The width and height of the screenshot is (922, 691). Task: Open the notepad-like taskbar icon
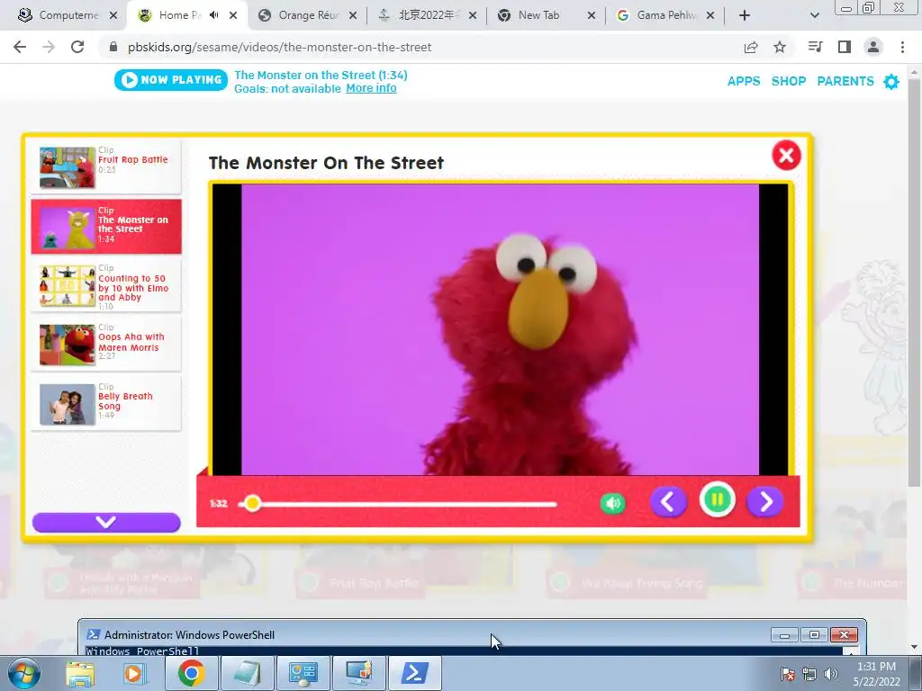pyautogui.click(x=247, y=674)
